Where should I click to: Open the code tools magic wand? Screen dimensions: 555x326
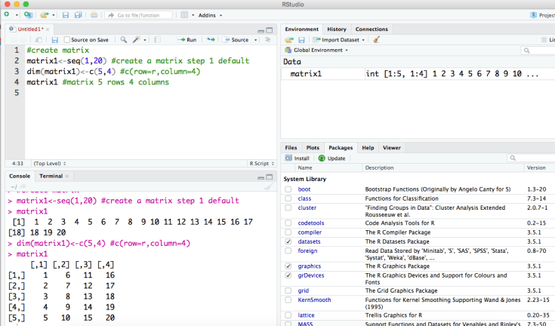138,39
